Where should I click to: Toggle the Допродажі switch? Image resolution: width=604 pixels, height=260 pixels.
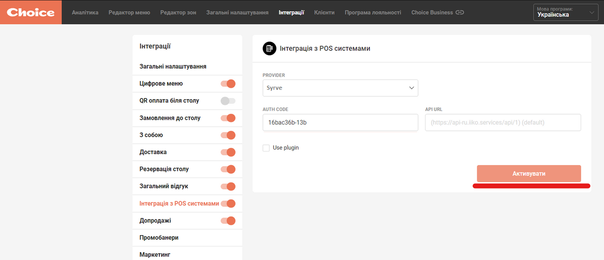pyautogui.click(x=228, y=221)
